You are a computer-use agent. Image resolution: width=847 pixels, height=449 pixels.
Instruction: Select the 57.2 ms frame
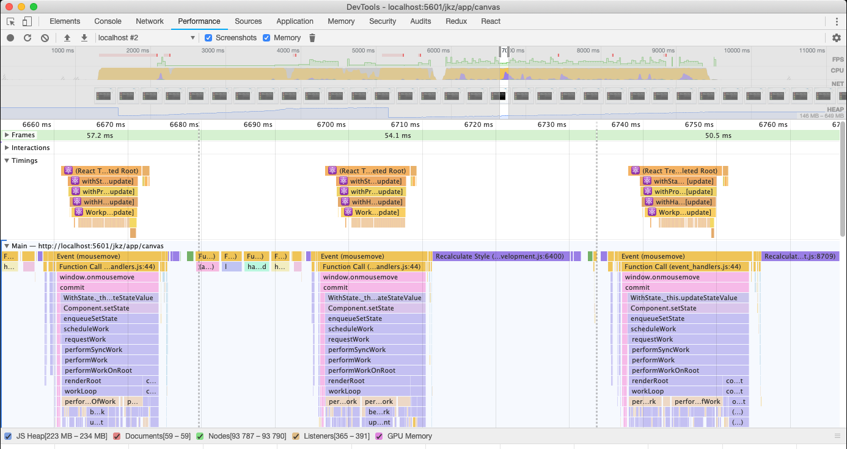[100, 135]
